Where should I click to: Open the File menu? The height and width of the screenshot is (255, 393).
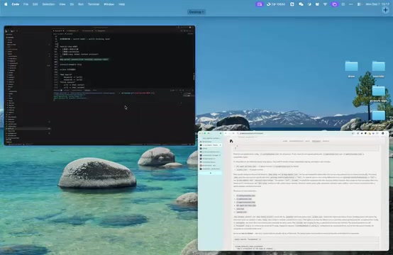(26, 4)
